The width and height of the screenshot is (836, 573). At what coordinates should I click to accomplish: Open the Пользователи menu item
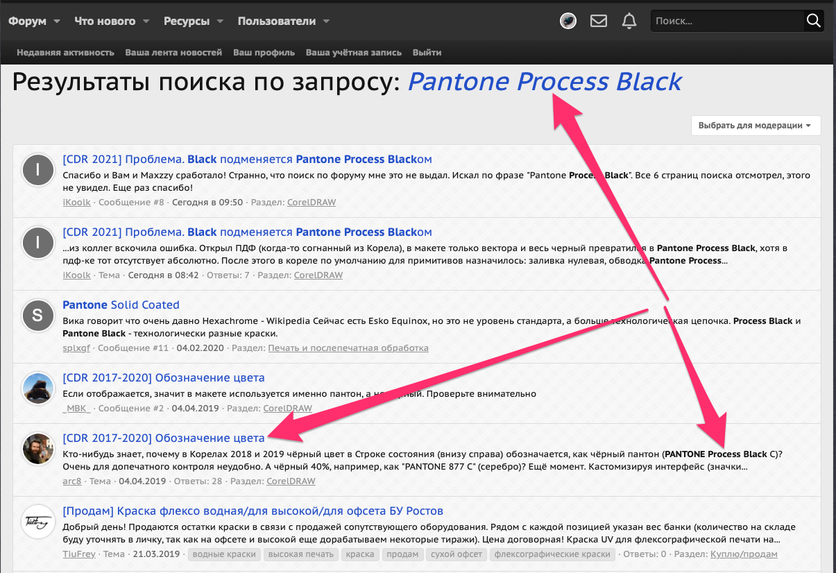[277, 21]
